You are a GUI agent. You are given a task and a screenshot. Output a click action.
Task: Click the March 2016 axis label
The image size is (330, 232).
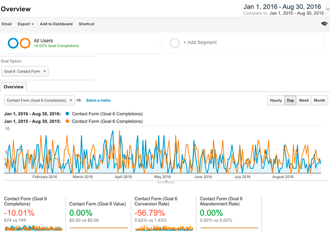82,177
